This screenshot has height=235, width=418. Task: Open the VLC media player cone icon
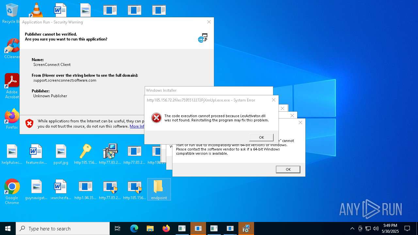(36, 10)
